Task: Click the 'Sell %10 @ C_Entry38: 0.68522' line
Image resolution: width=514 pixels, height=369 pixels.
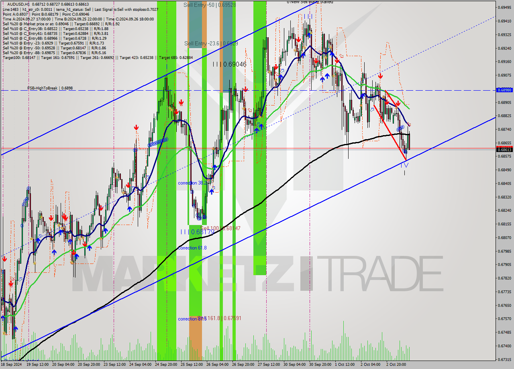Action: click(x=55, y=28)
